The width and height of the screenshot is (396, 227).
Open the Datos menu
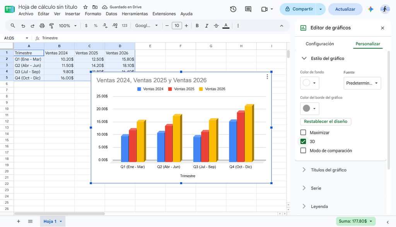click(x=111, y=14)
